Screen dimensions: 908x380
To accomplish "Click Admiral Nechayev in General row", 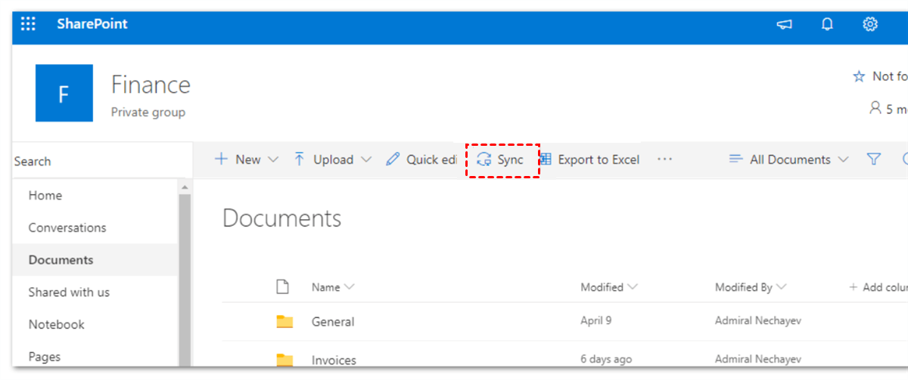I will 758,321.
